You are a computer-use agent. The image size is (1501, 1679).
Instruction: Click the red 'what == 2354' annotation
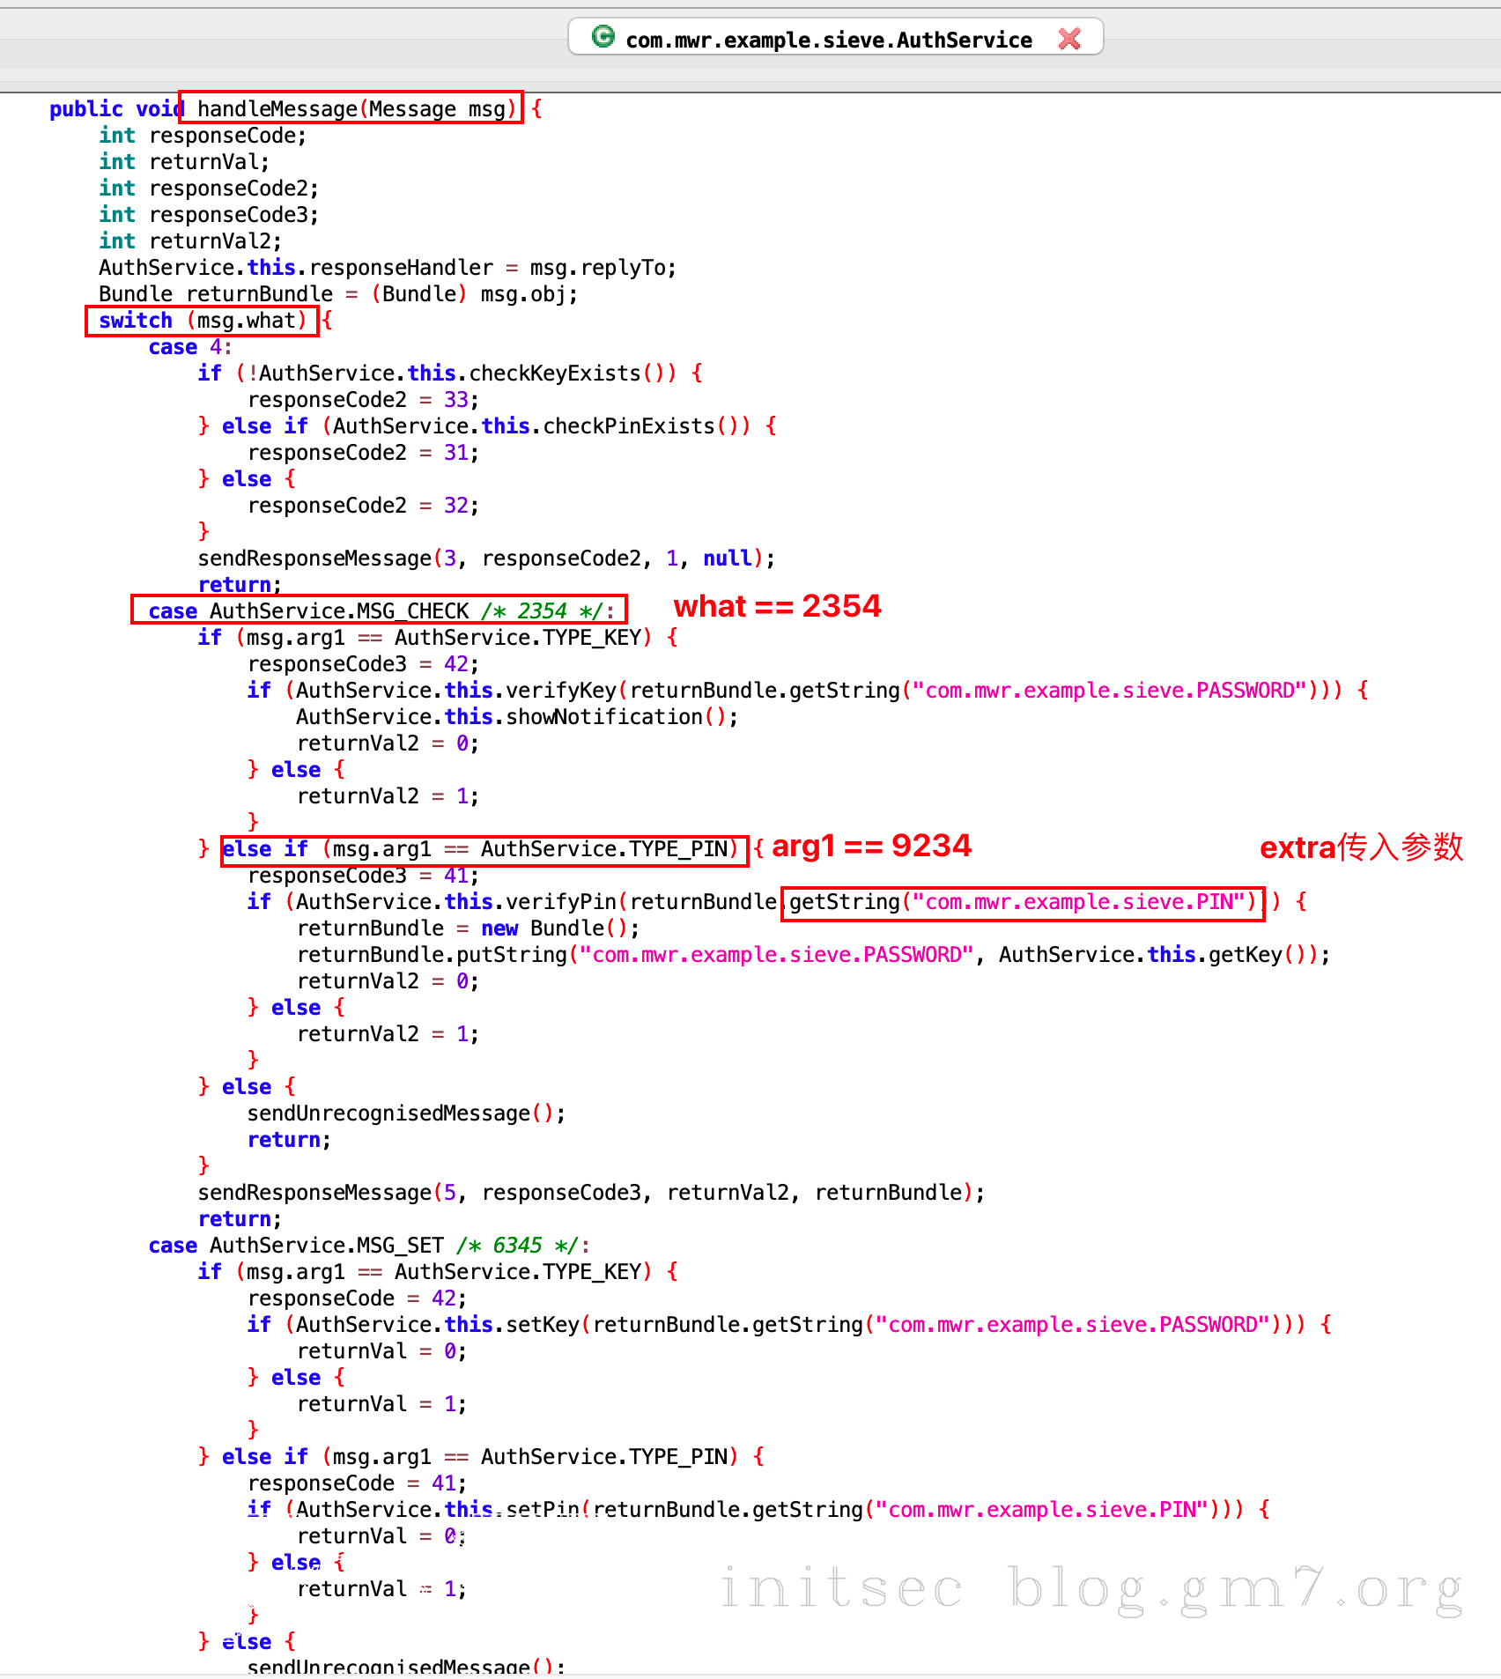click(777, 606)
